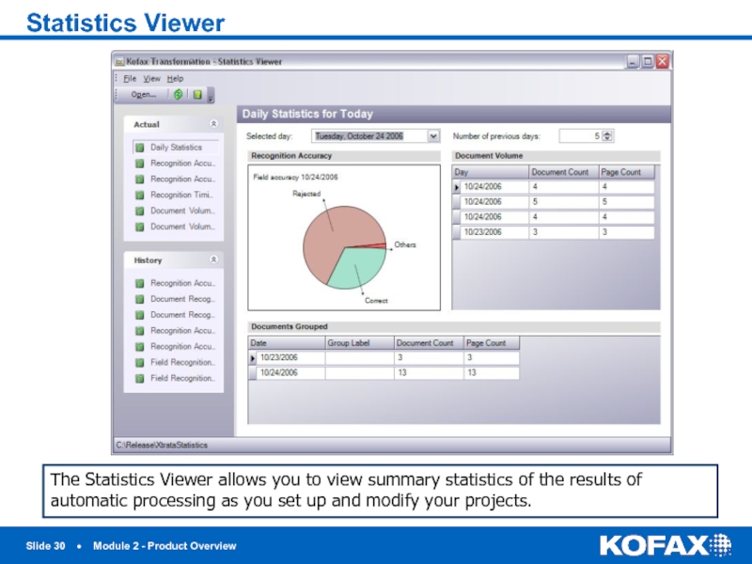Click the current-row arrow in Documents Grouped table
Image resolution: width=752 pixels, height=564 pixels.
point(253,358)
